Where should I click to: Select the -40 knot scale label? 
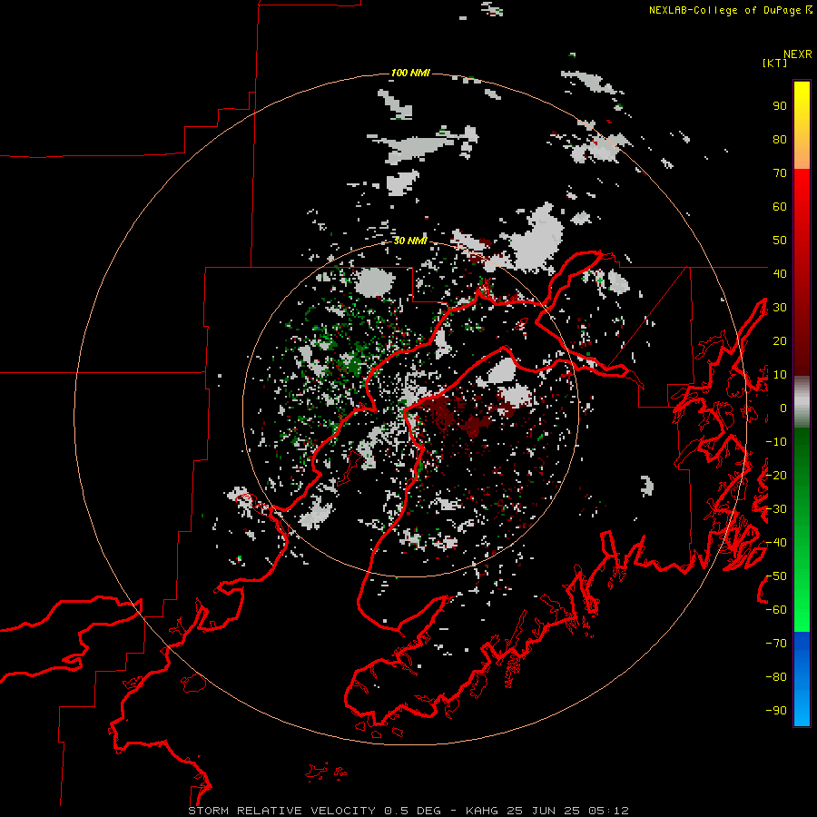tap(776, 543)
